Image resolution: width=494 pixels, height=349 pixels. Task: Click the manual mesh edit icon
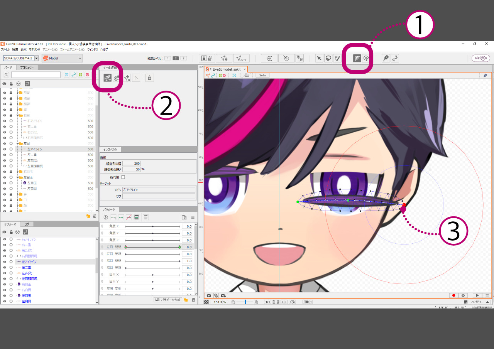pyautogui.click(x=224, y=58)
